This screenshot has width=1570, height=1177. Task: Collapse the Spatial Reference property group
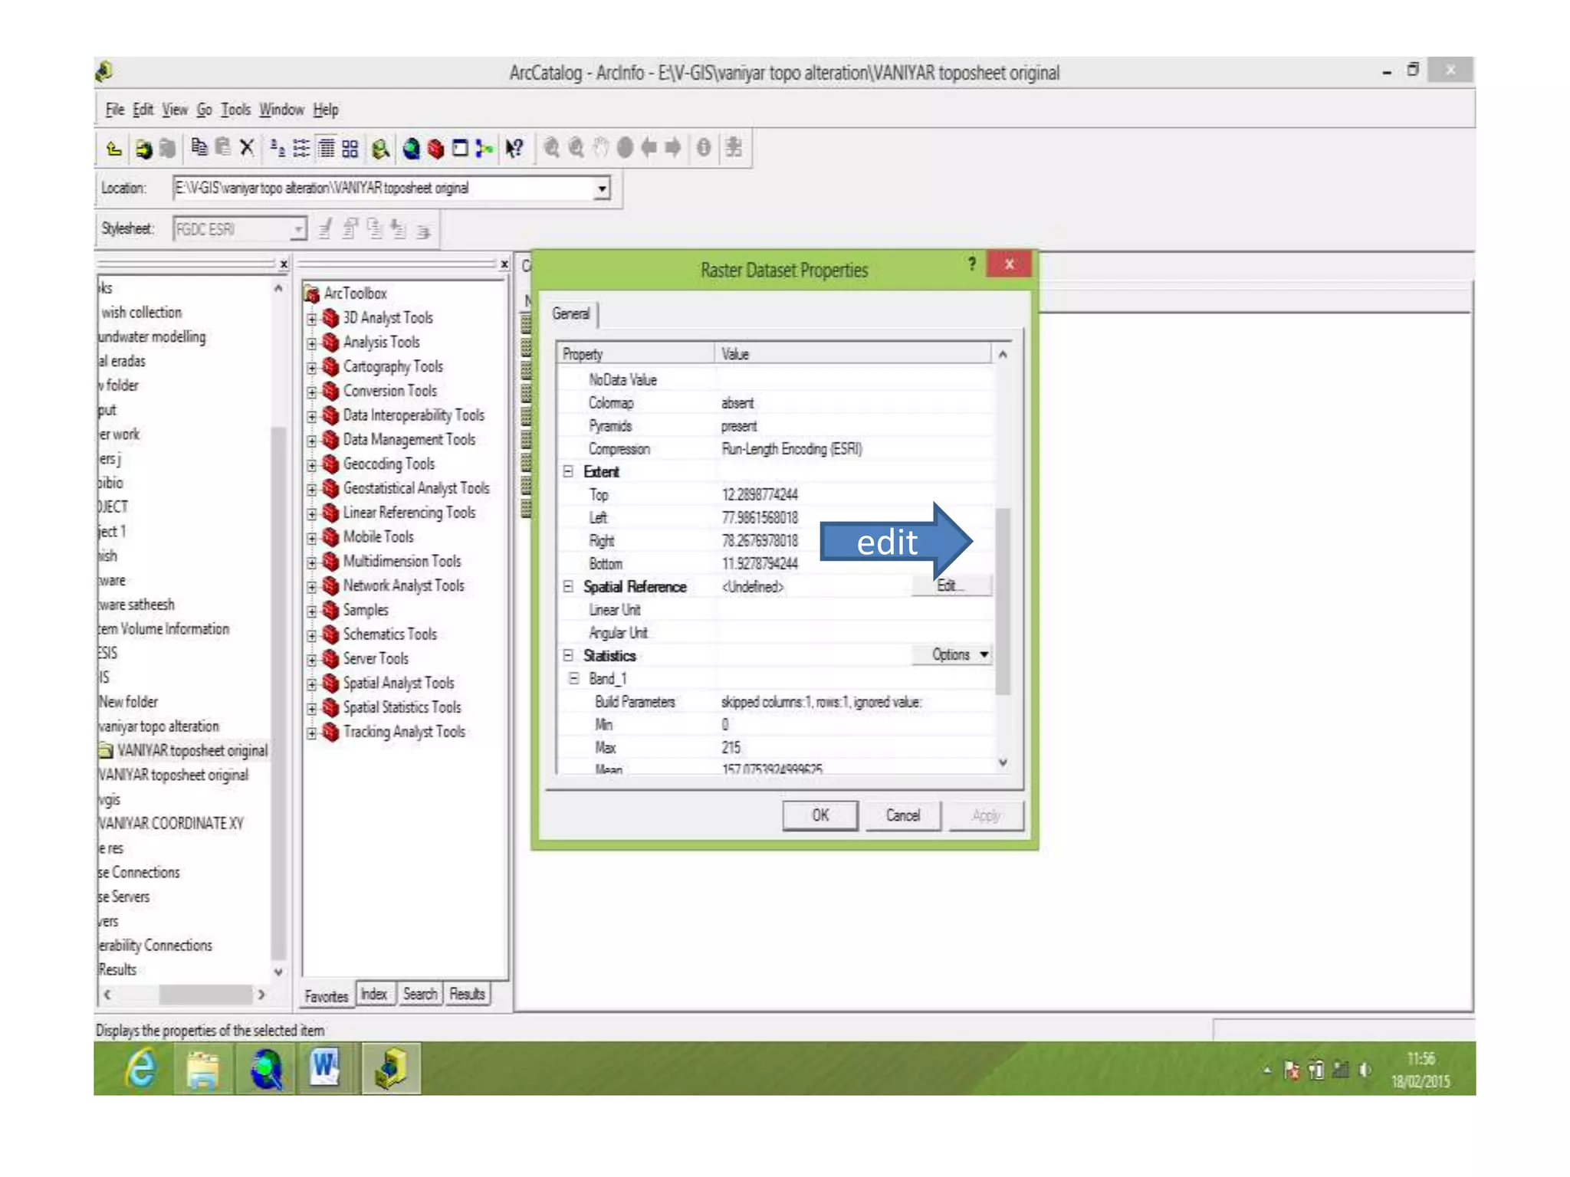click(x=568, y=586)
